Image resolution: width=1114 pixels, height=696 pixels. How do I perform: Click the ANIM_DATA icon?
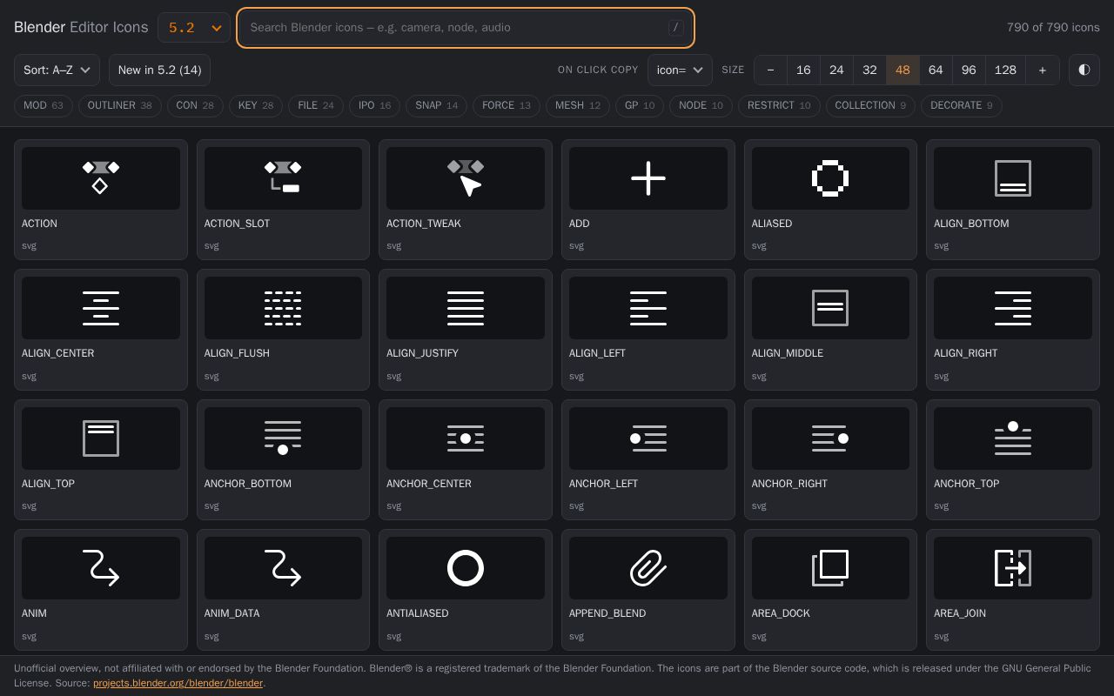tap(283, 590)
